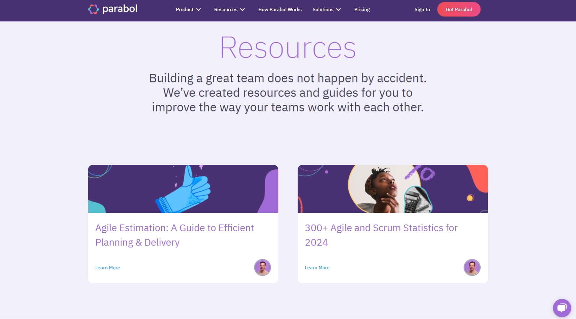Expand the Solutions menu chevron
Screen dimensions: 576x319
point(338,10)
